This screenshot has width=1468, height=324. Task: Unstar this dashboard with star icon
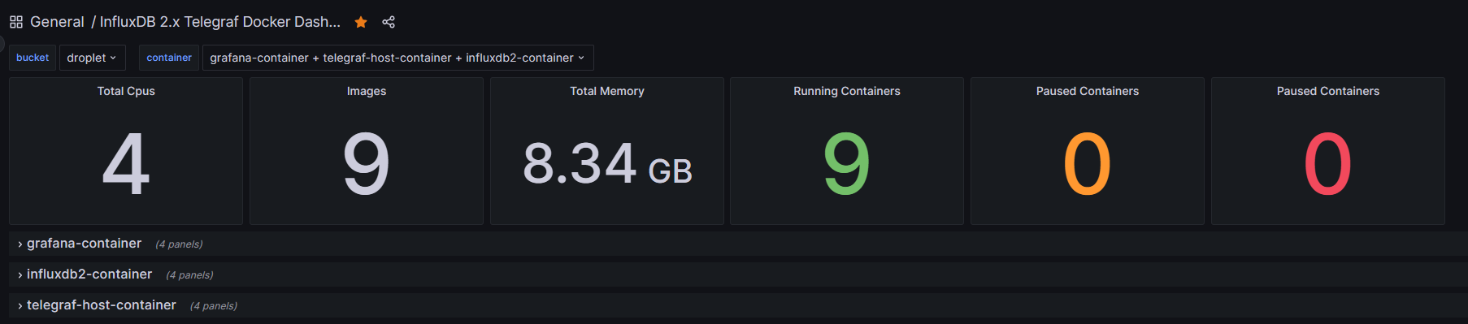[361, 22]
